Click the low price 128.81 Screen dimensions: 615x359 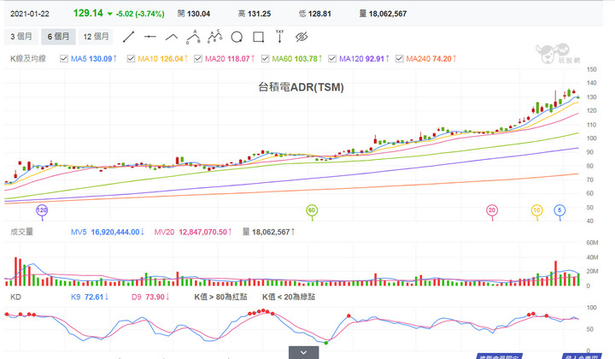pyautogui.click(x=320, y=14)
